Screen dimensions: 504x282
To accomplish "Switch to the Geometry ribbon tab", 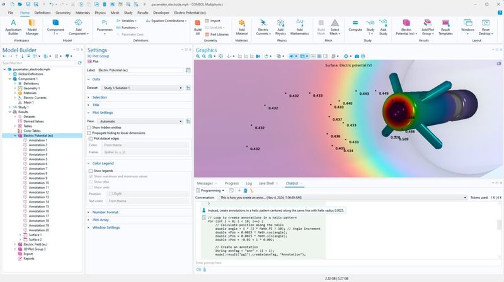I will [63, 13].
